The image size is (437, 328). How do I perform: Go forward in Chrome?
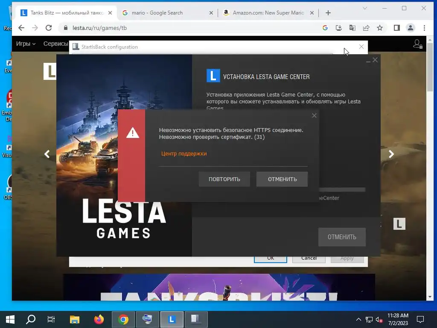pos(35,28)
